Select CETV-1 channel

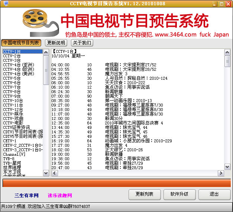click(x=23, y=141)
